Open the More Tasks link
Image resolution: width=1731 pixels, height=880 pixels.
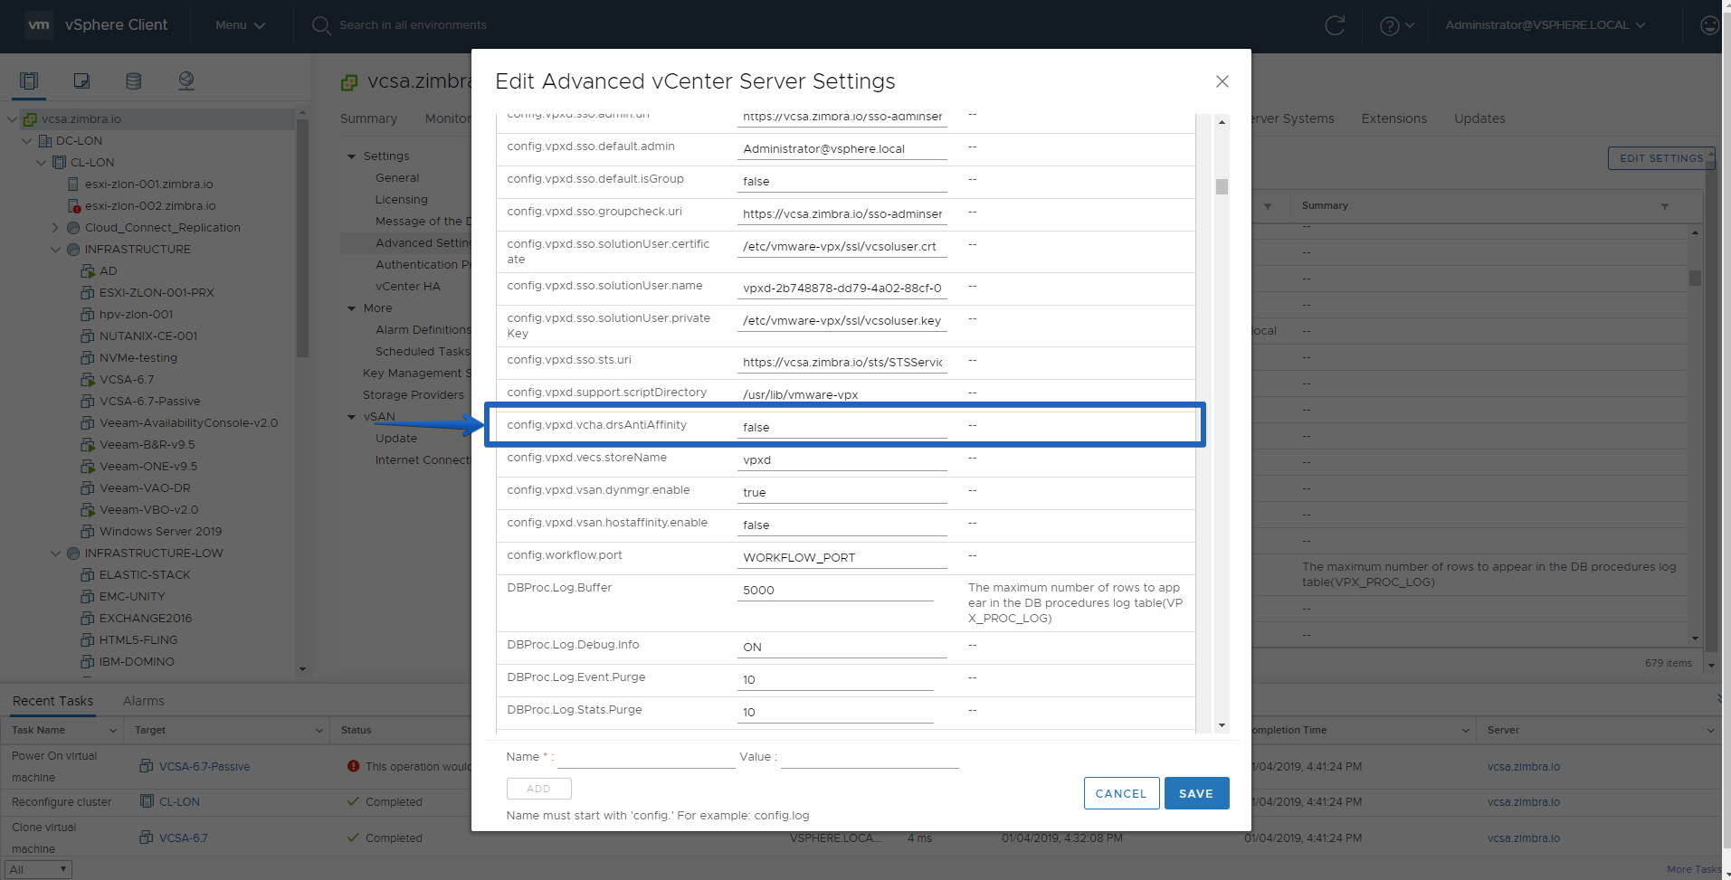click(x=1694, y=869)
